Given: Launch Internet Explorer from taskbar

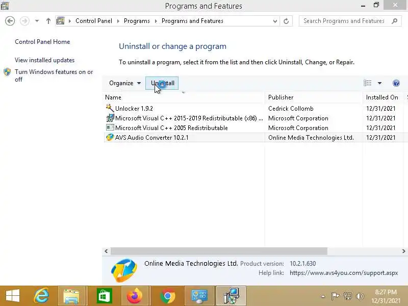Looking at the screenshot, I should [42, 296].
